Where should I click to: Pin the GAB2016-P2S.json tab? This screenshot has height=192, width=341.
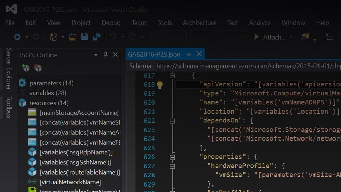coord(188,54)
